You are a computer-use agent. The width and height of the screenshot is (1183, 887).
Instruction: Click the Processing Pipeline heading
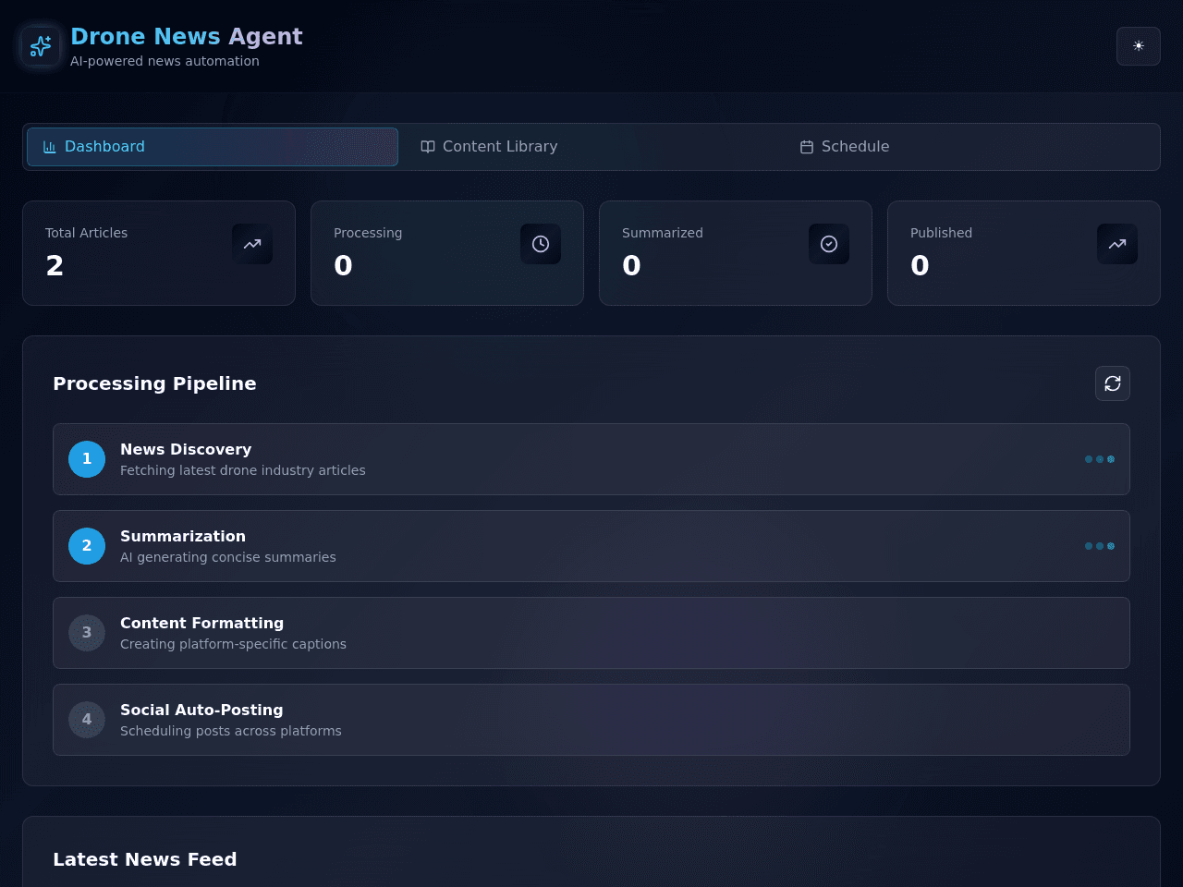[x=154, y=383]
